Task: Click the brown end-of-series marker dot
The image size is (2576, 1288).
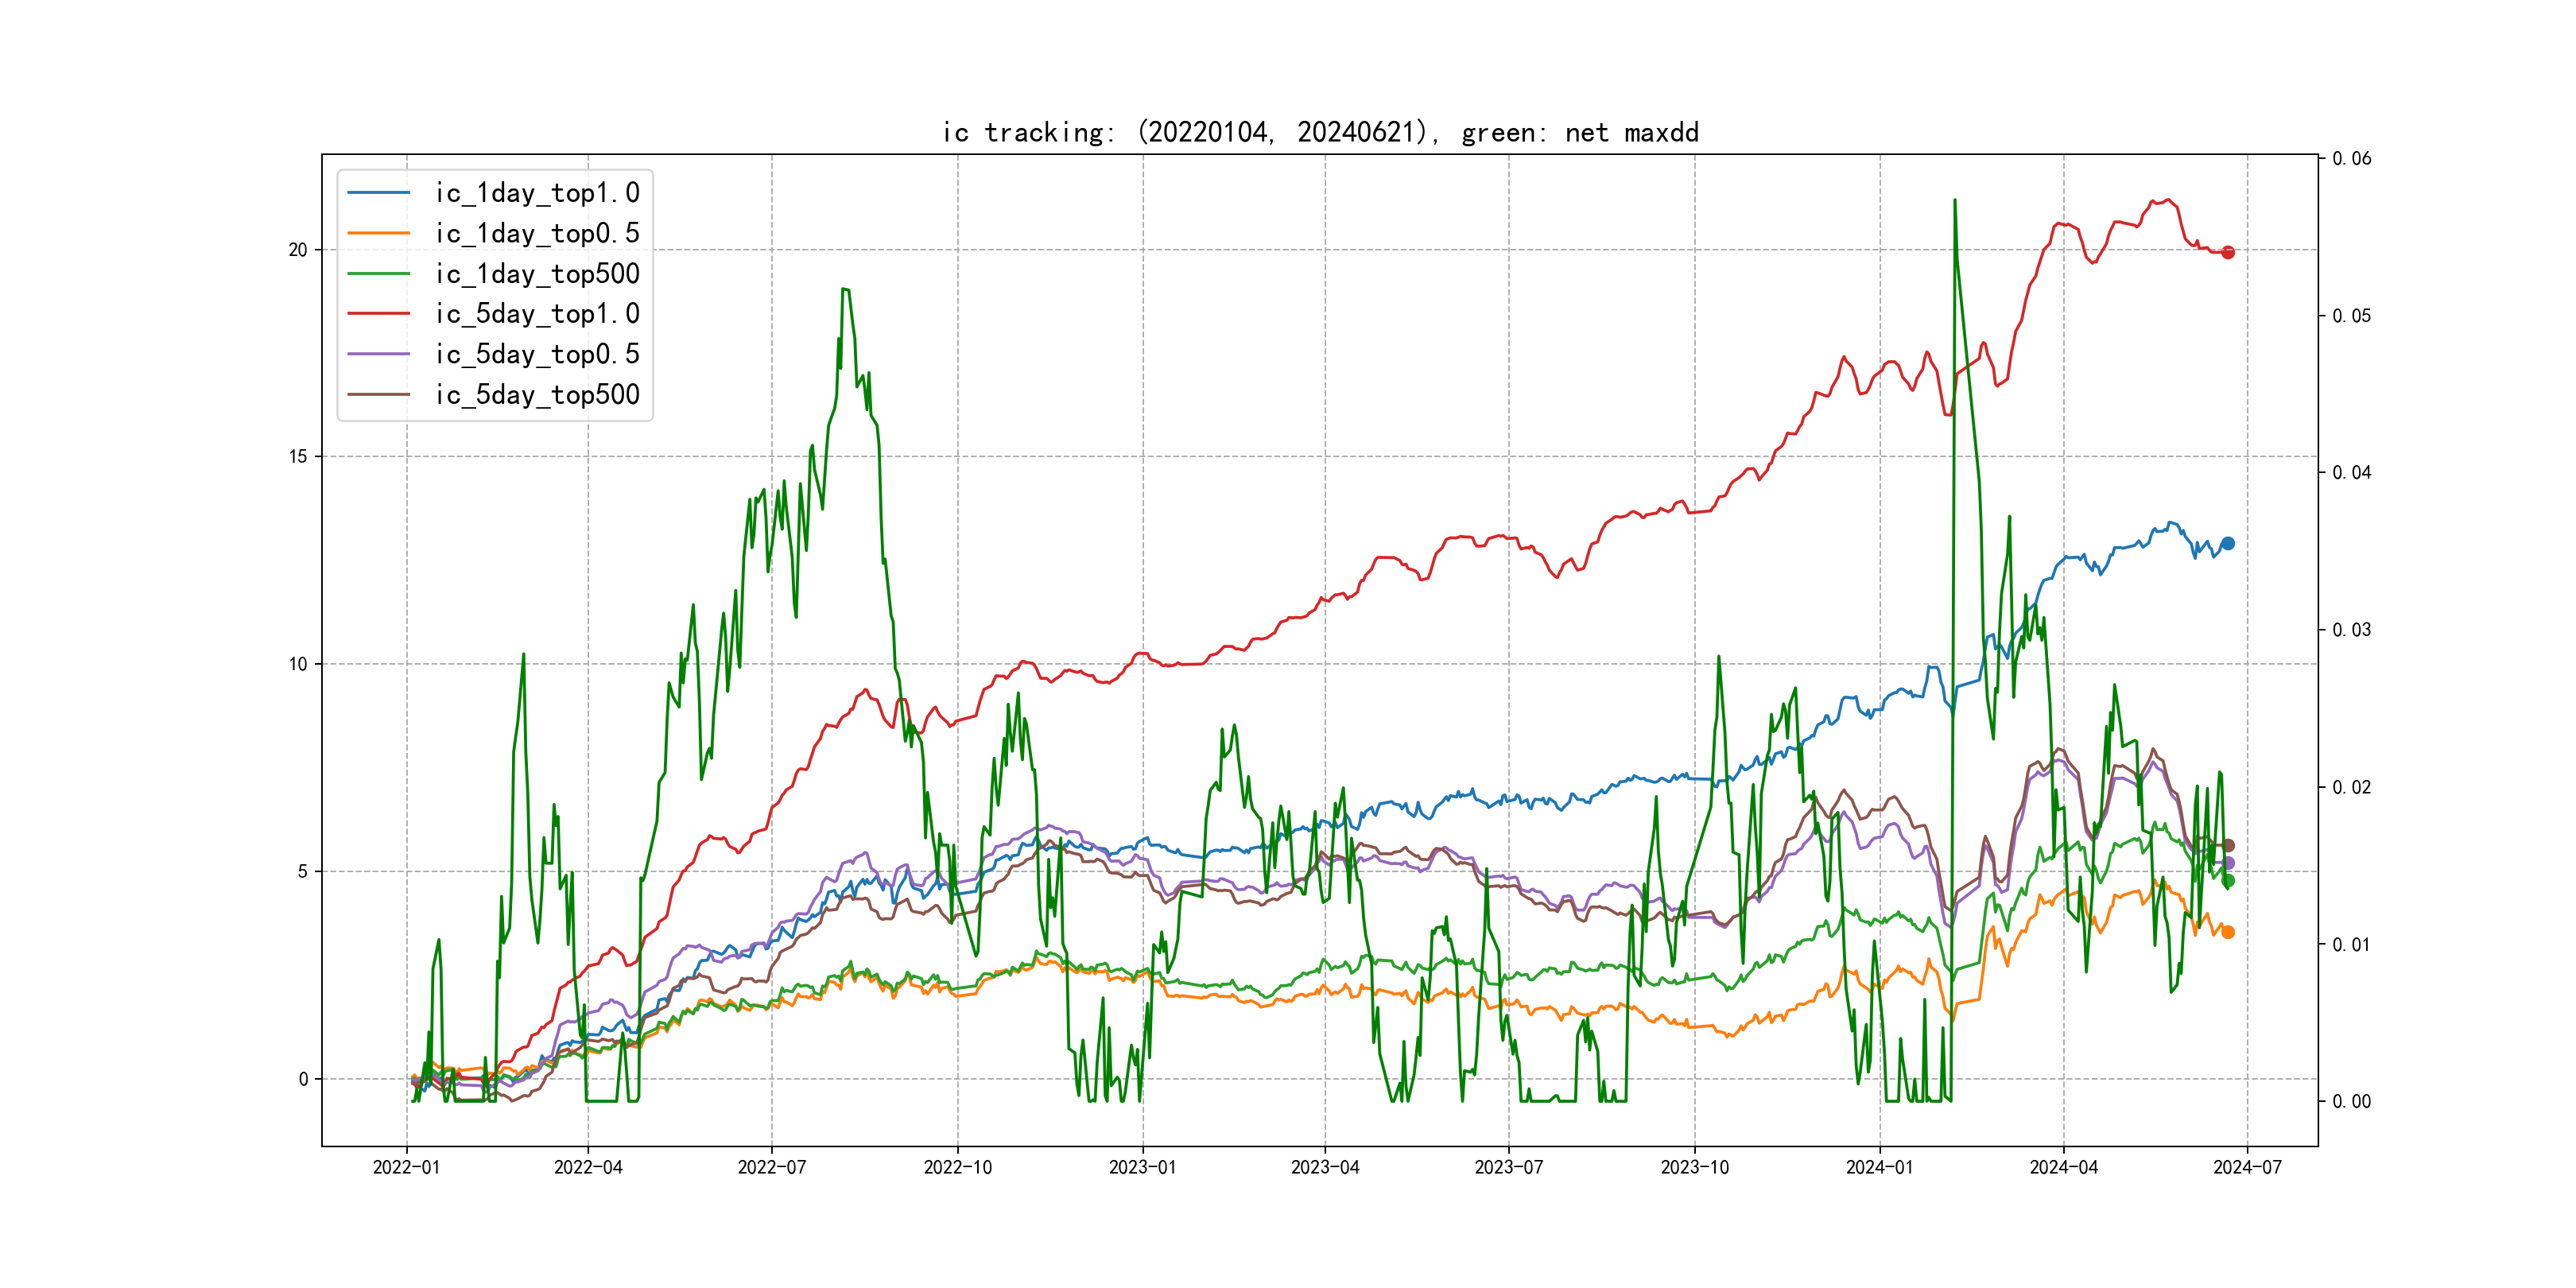Action: click(2228, 845)
